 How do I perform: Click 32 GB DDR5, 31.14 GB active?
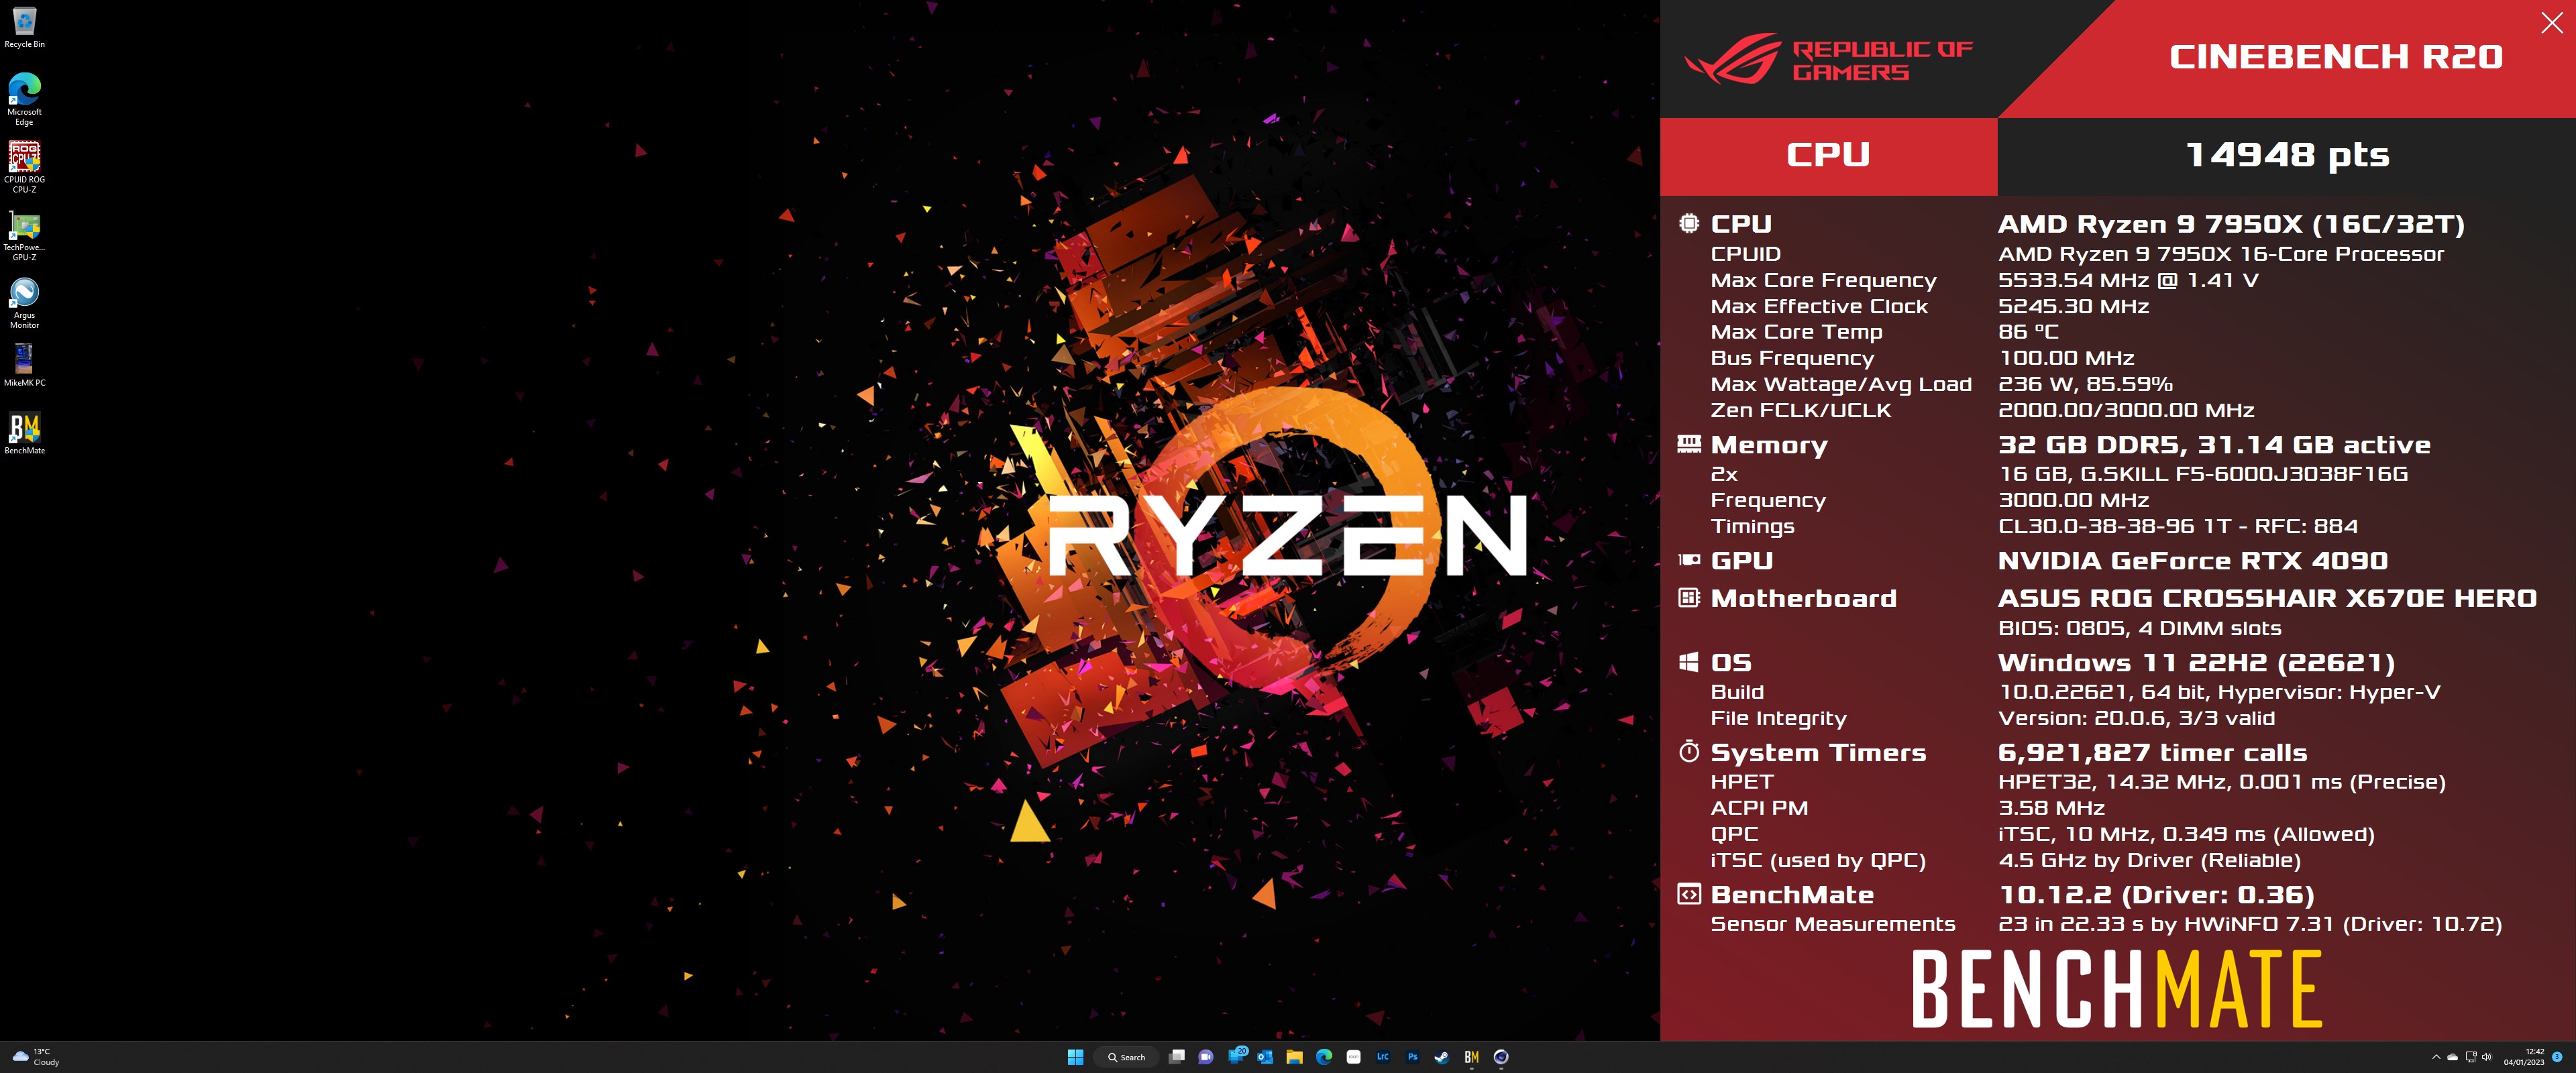click(2214, 444)
